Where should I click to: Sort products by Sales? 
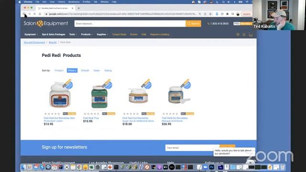(x=97, y=71)
